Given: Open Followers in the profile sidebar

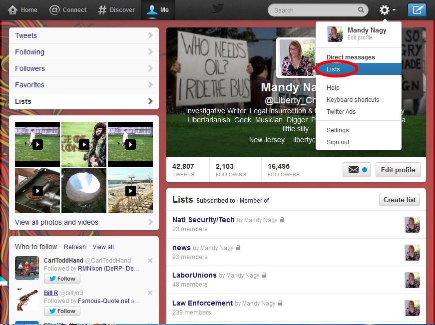Looking at the screenshot, I should [x=84, y=68].
